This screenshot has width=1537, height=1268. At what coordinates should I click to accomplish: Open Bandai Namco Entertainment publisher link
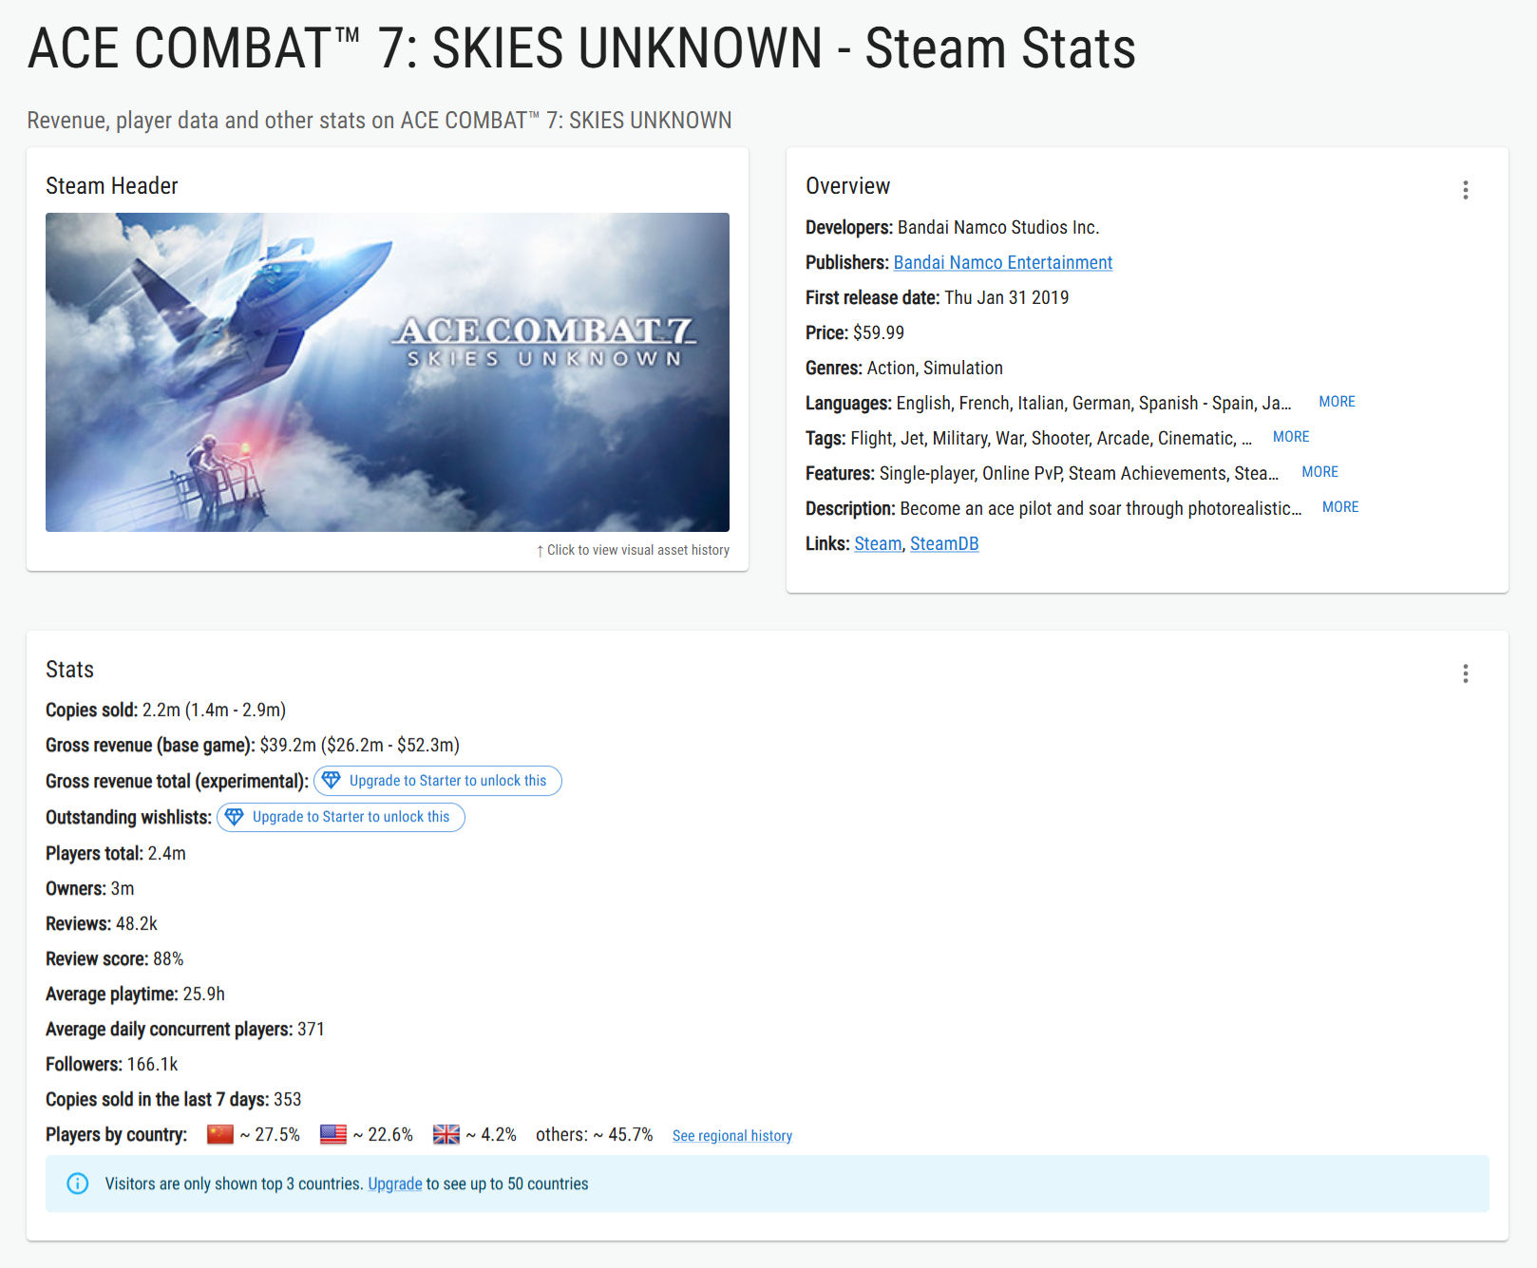[1002, 262]
